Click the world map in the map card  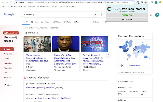[x=134, y=50]
